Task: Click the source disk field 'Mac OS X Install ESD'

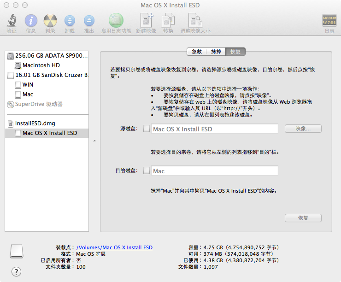Action: 215,129
